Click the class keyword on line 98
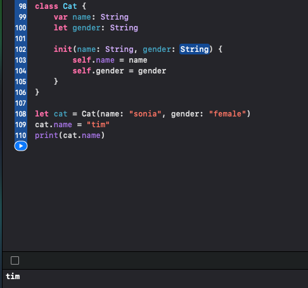 pyautogui.click(x=46, y=6)
